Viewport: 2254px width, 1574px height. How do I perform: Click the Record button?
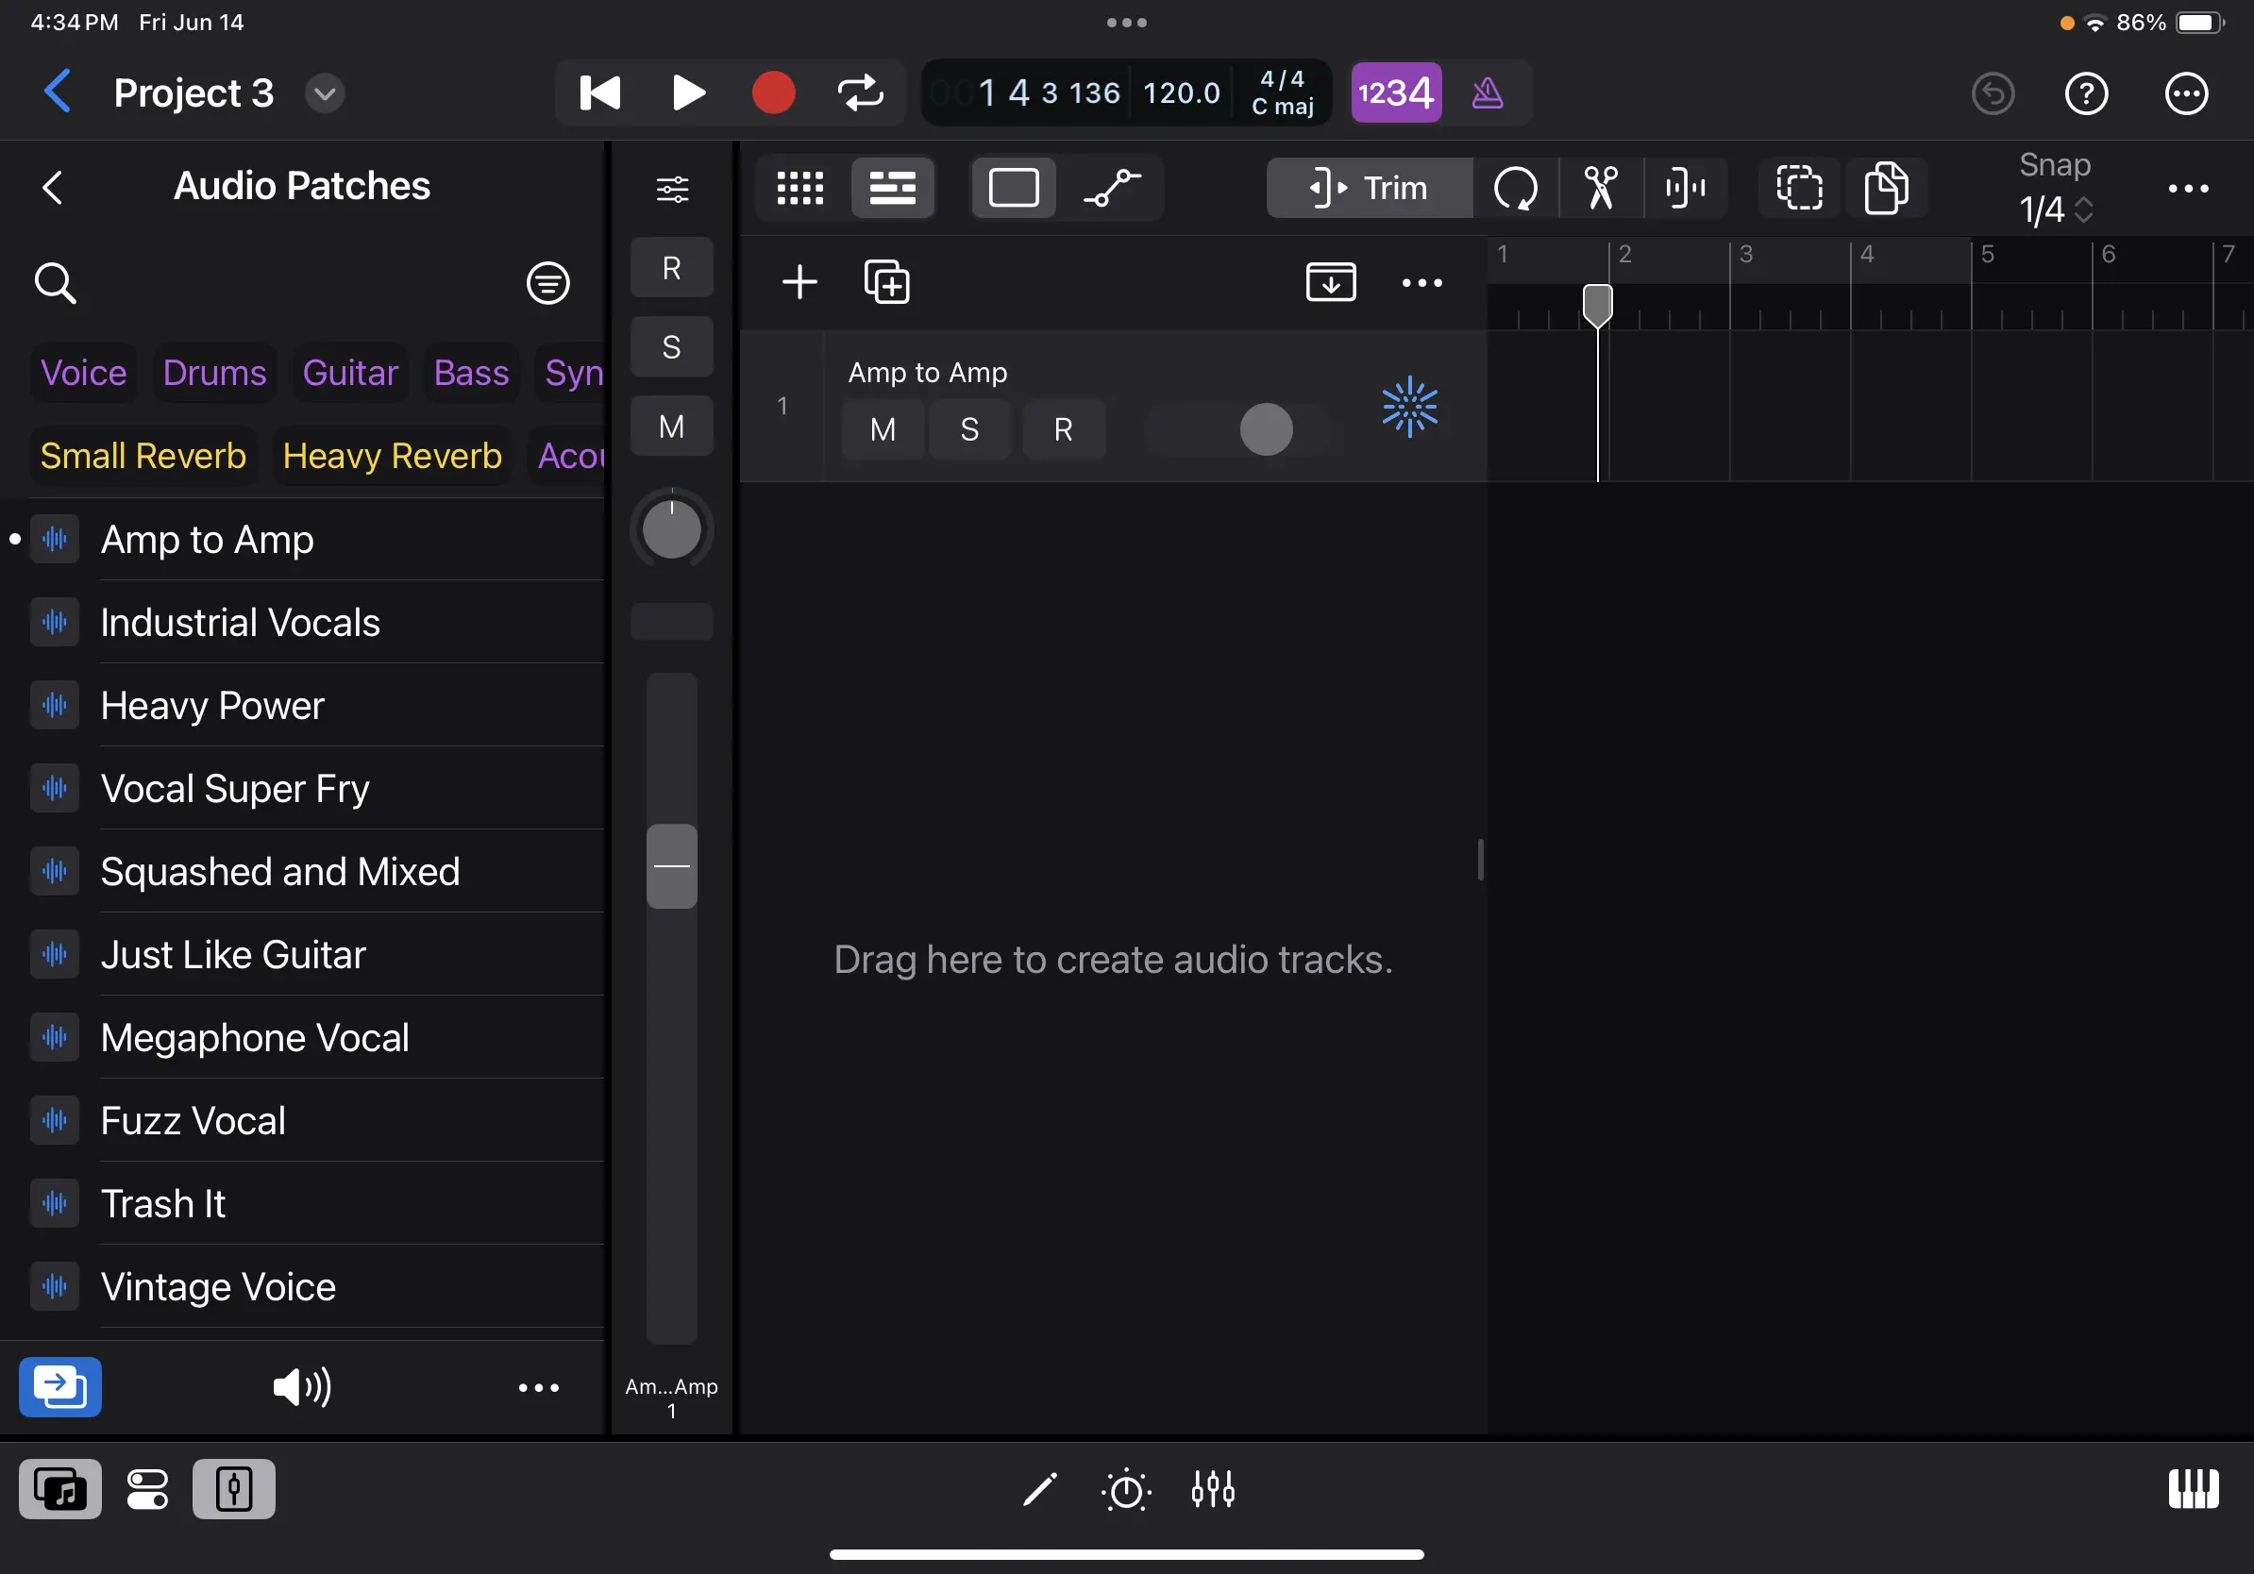[773, 93]
